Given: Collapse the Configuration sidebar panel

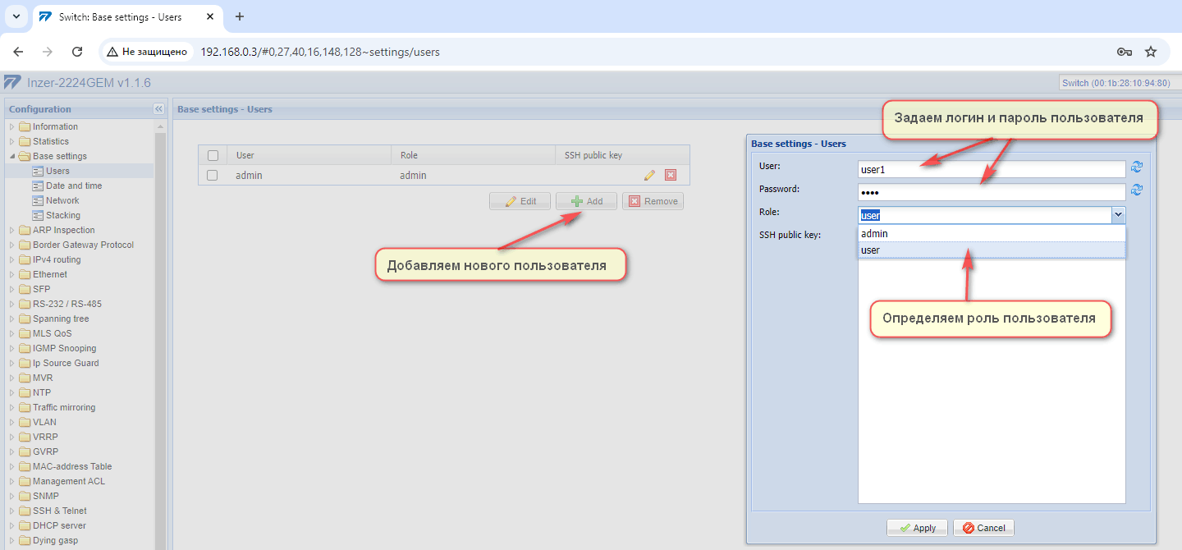Looking at the screenshot, I should click(158, 109).
